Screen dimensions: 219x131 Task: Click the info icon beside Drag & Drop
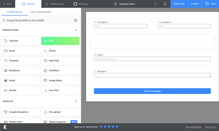(4, 20)
